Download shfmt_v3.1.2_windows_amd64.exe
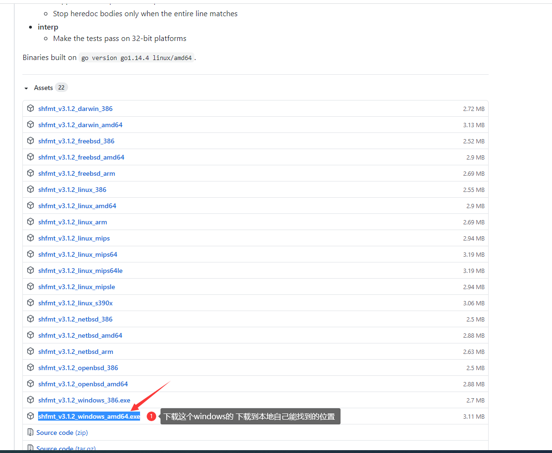This screenshot has width=552, height=453. pyautogui.click(x=89, y=416)
